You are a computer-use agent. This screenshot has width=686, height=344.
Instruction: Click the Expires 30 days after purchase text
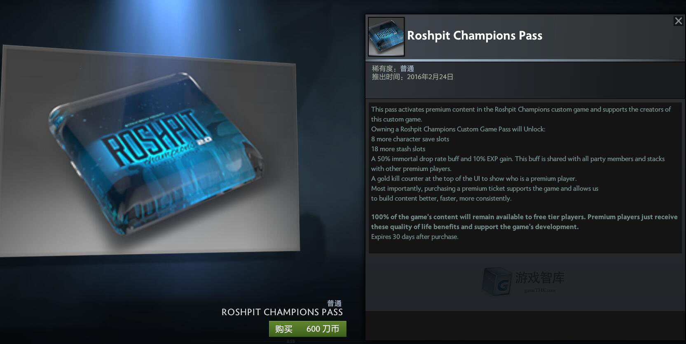(414, 237)
